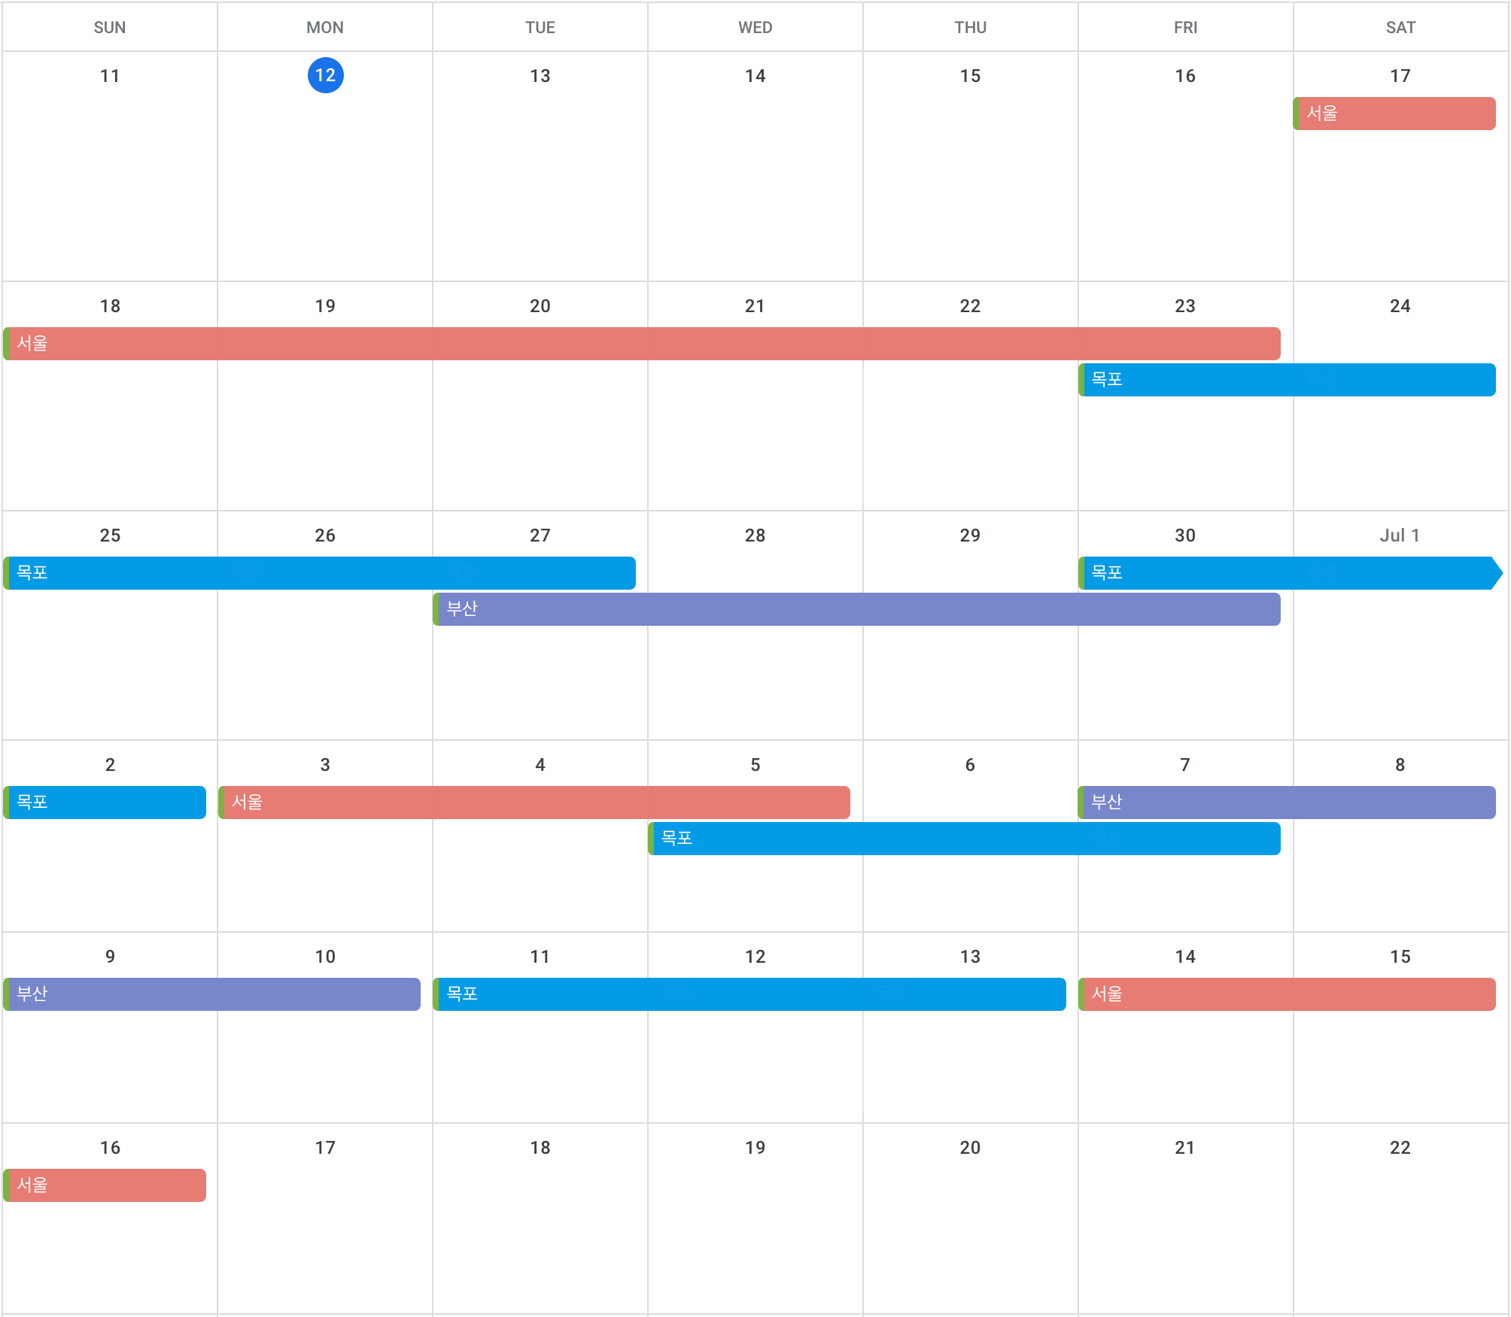Select date 18 in the second week
Image resolution: width=1511 pixels, height=1317 pixels.
[x=110, y=306]
